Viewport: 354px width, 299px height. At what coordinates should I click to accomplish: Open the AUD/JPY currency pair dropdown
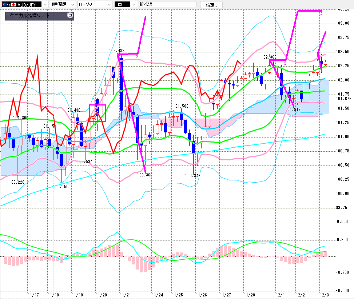click(x=44, y=5)
